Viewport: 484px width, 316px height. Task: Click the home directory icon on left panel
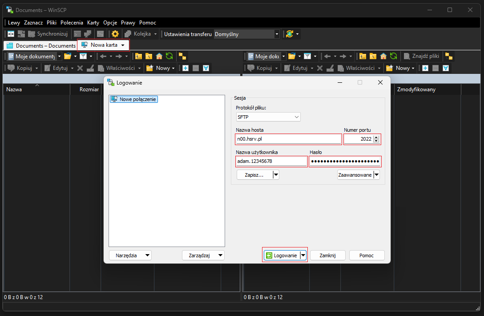click(x=159, y=56)
